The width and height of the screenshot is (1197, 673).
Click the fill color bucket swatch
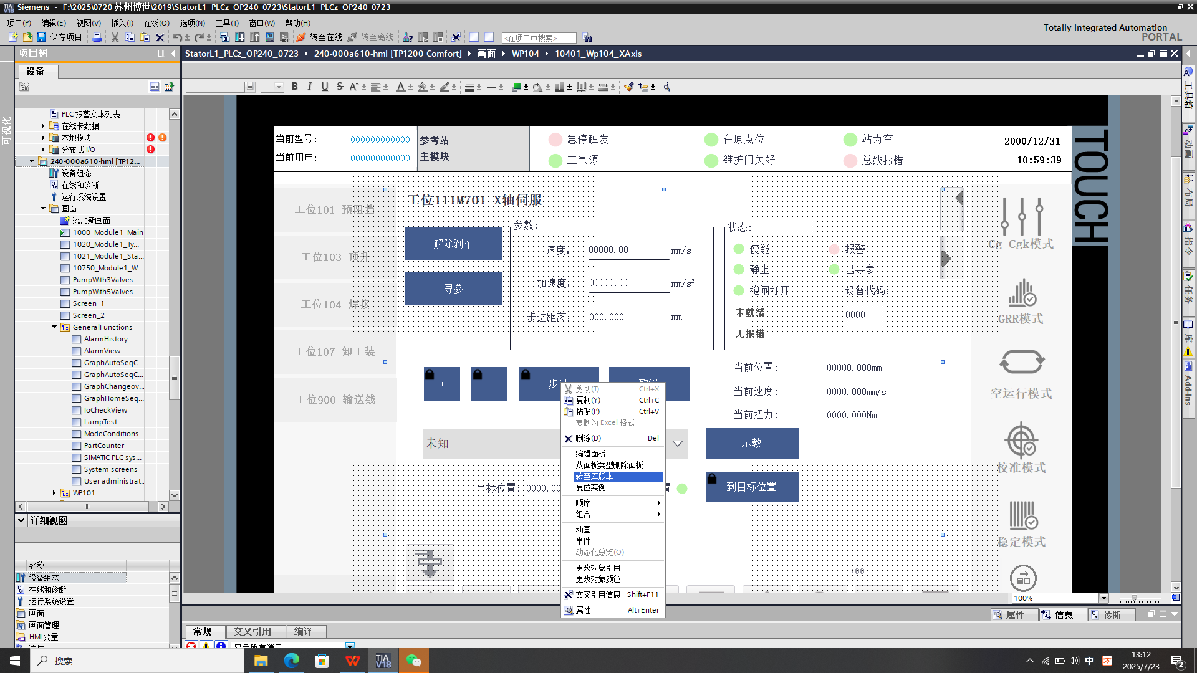point(423,87)
